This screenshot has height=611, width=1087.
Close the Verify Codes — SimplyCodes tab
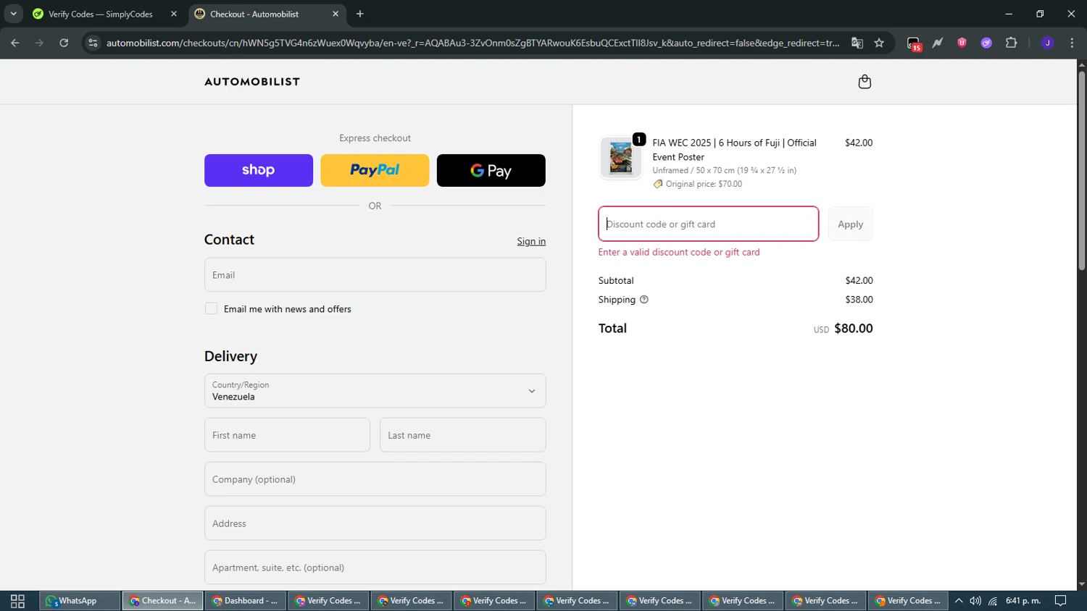click(174, 14)
